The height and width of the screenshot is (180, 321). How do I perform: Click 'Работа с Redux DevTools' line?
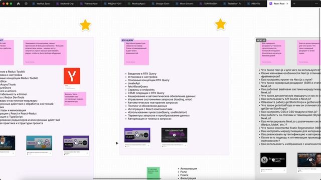click(12, 97)
